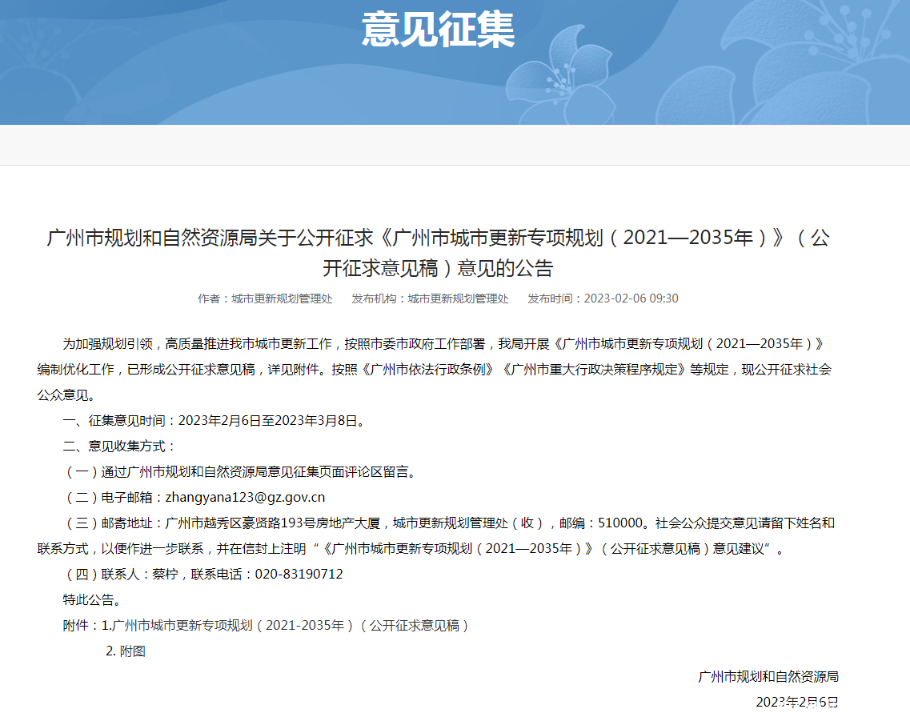Screen dimensions: 910x725
Task: Click the opening paragraph line 为加强规划引领
Action: tap(444, 344)
